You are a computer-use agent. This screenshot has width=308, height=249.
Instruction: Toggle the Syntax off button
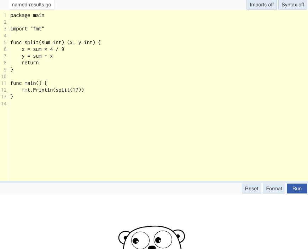(x=292, y=5)
